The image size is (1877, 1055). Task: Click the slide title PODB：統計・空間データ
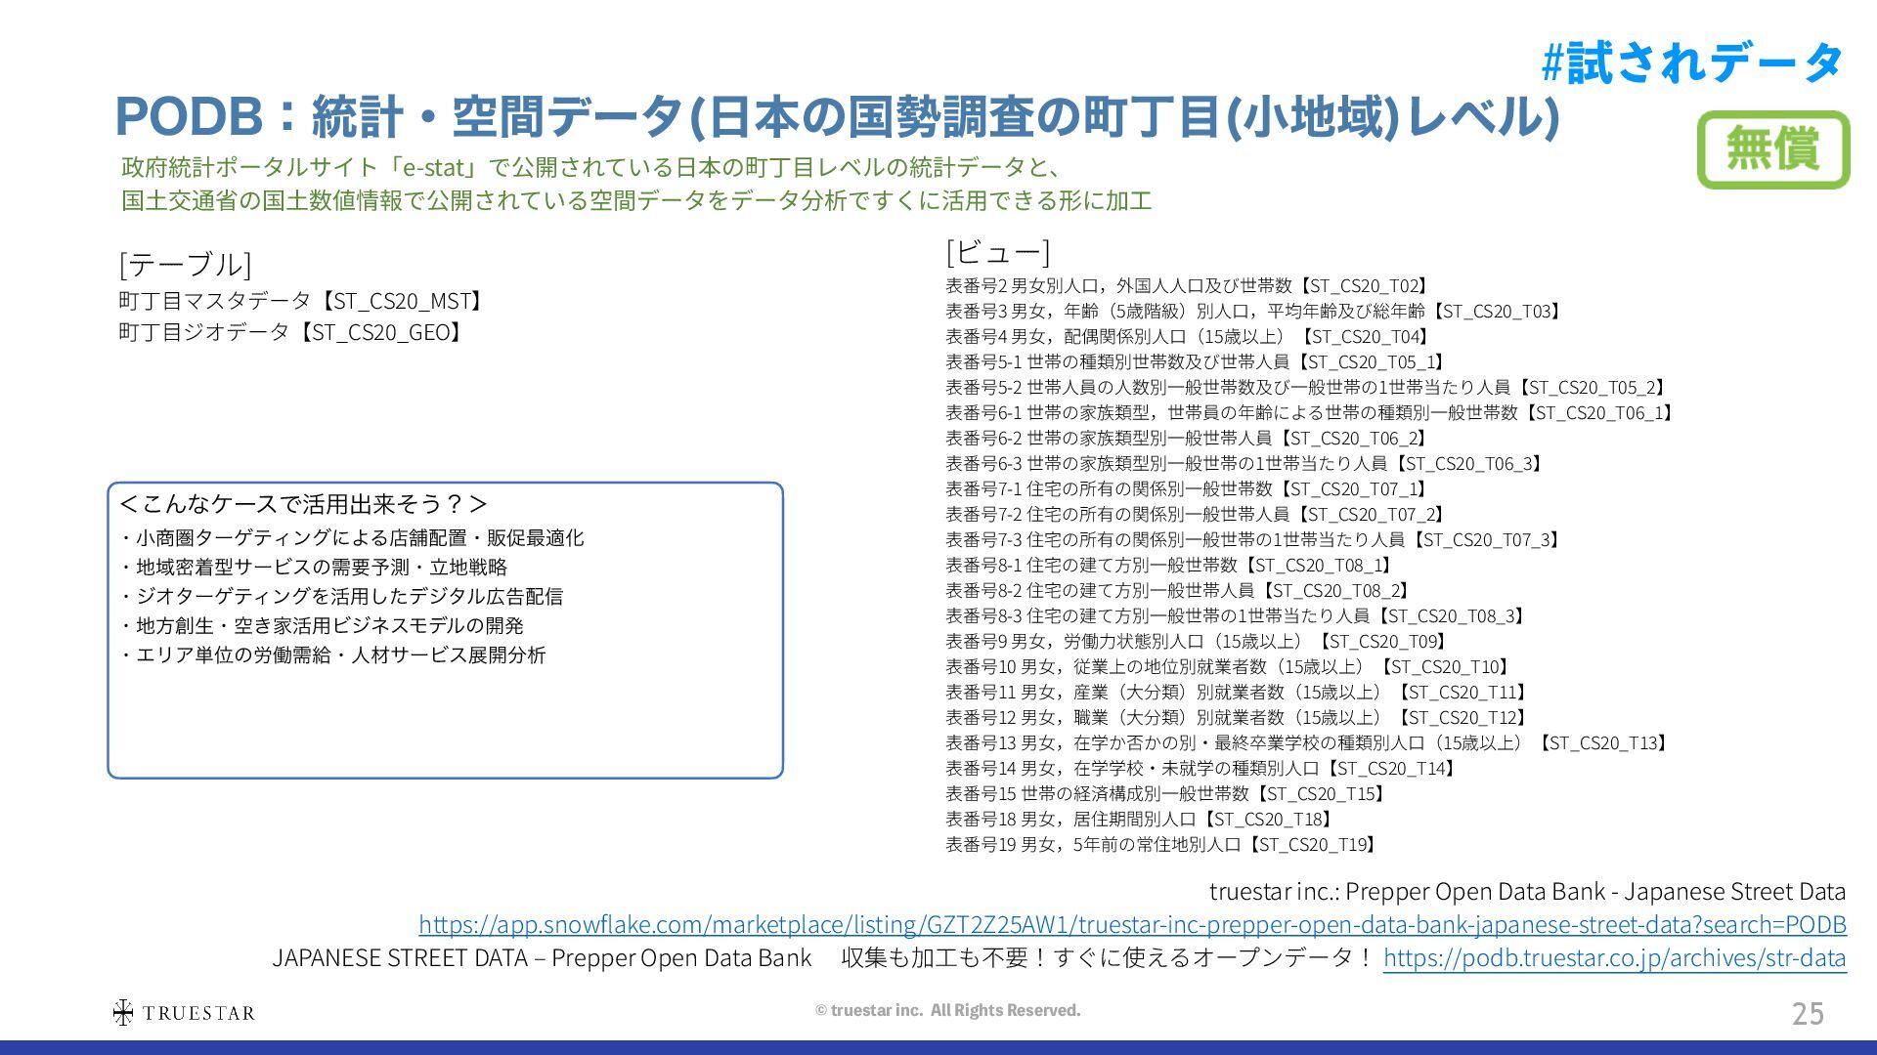pos(836,117)
